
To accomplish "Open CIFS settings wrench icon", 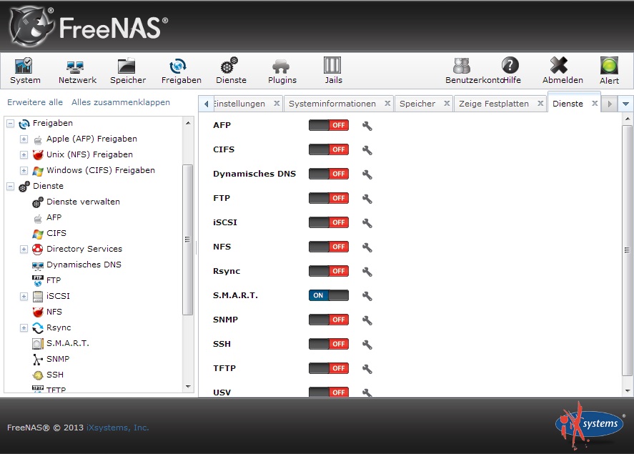I will pyautogui.click(x=367, y=150).
